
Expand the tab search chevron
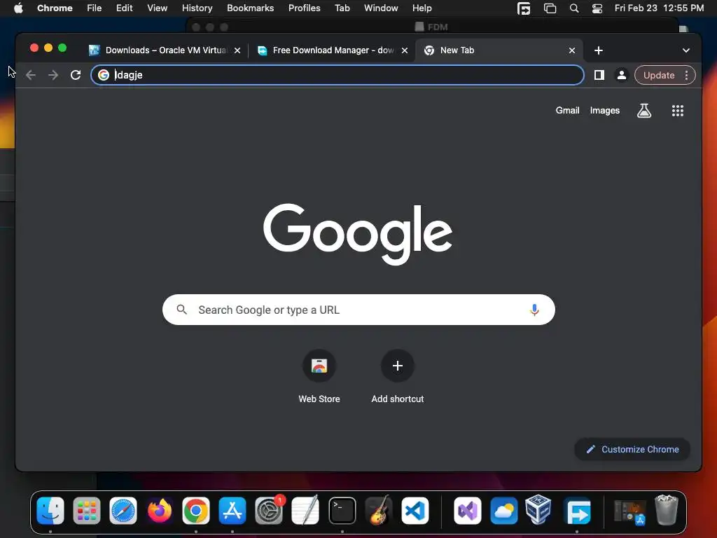[x=686, y=50]
